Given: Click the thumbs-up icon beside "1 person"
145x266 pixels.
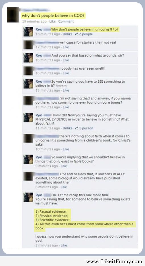Looking at the screenshot, I should click(x=76, y=128).
